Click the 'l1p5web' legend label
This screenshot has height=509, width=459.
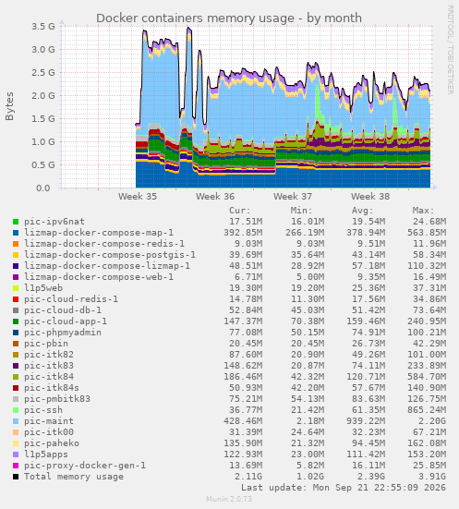coord(43,288)
